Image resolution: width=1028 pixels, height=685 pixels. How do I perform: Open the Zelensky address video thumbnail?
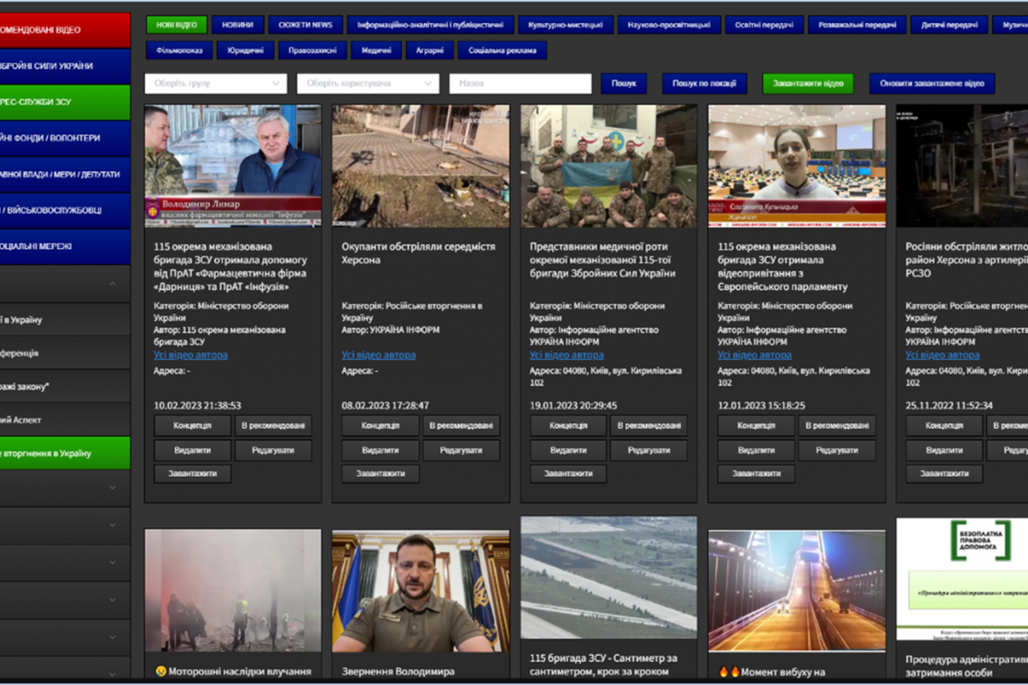pyautogui.click(x=421, y=591)
